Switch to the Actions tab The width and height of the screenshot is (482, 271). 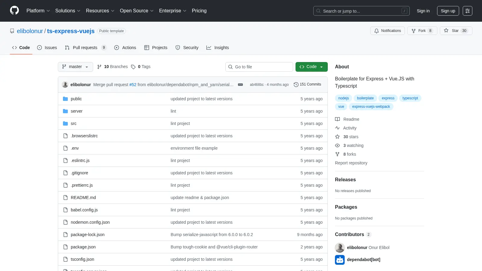125,48
